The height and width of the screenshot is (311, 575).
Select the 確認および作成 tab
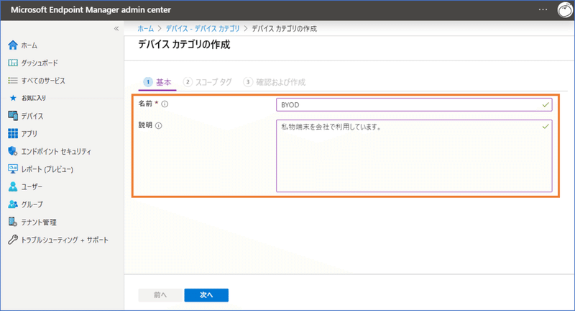275,82
